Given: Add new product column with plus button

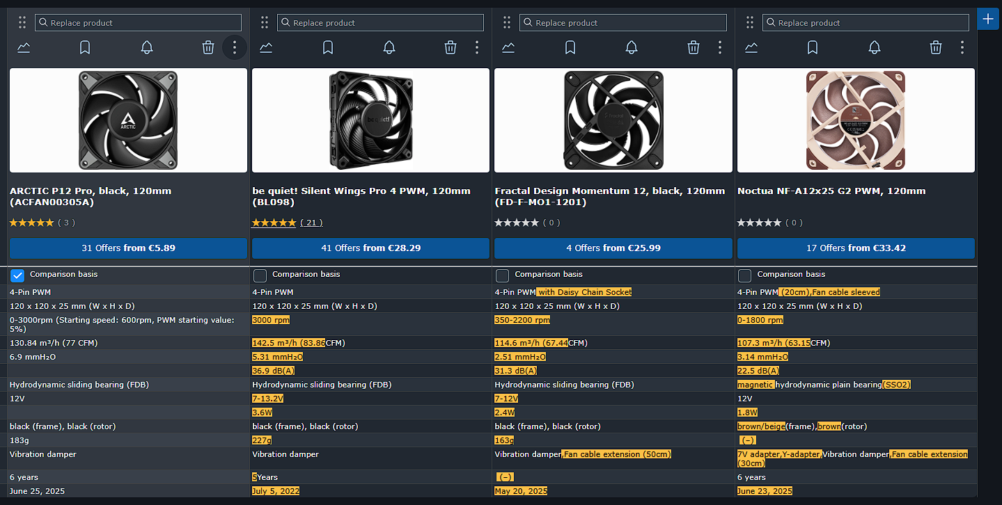Looking at the screenshot, I should click(988, 19).
